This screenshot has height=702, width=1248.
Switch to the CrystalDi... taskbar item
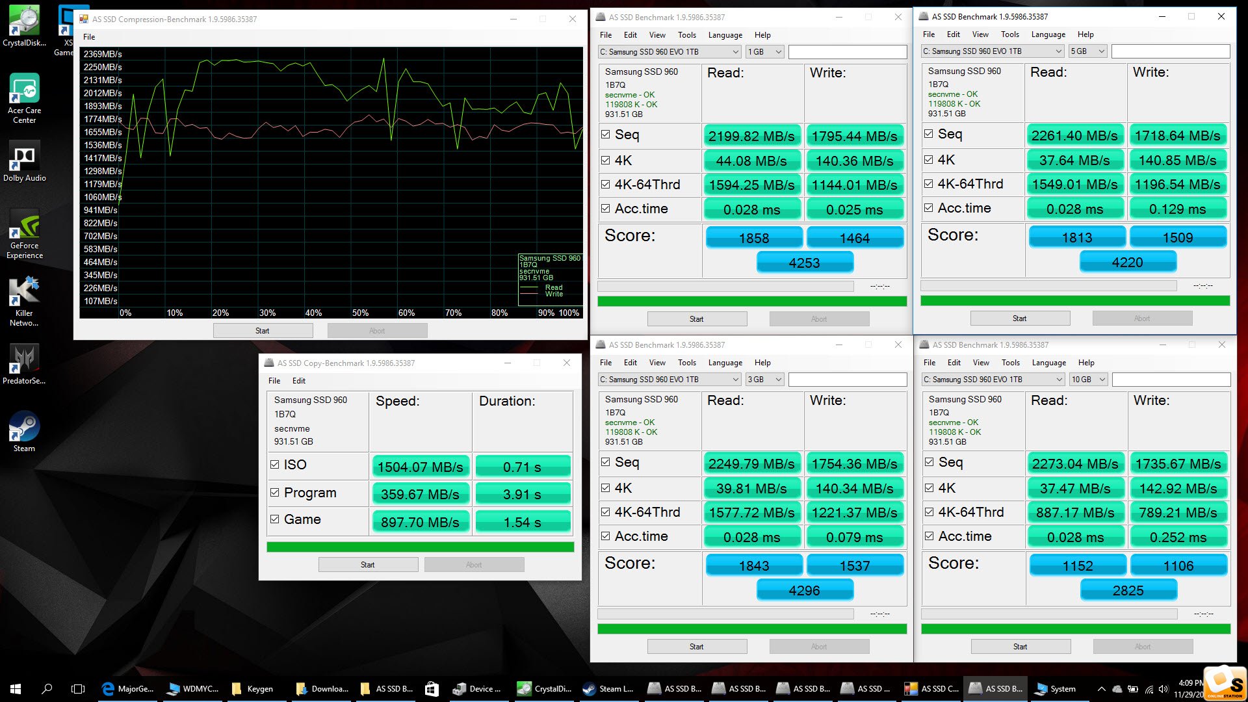(x=543, y=689)
